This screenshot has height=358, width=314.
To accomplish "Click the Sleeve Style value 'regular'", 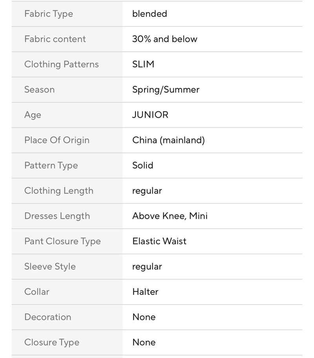I will click(147, 267).
